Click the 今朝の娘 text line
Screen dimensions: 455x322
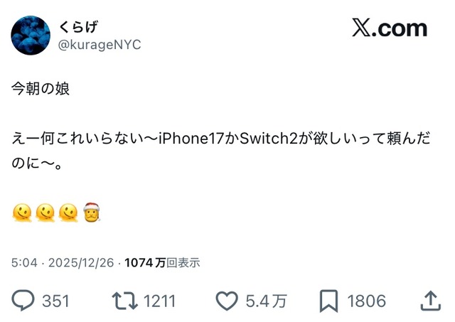click(41, 88)
